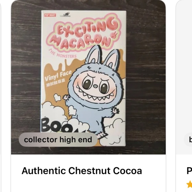The height and width of the screenshot is (192, 192).
Task: Open the adjacent product card on the right
Action: click(x=184, y=96)
